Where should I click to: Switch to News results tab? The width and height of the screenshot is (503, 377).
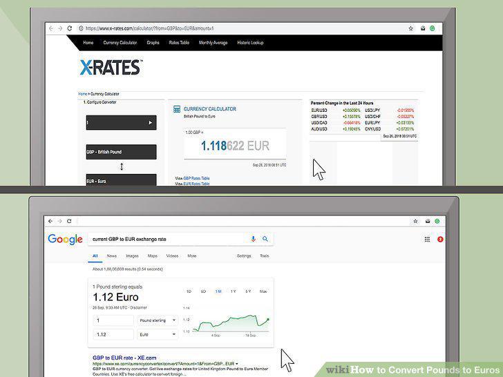112,255
